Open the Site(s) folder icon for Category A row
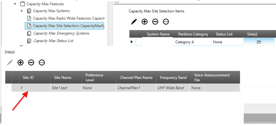Screen dimensions: 276x126 click(259, 42)
